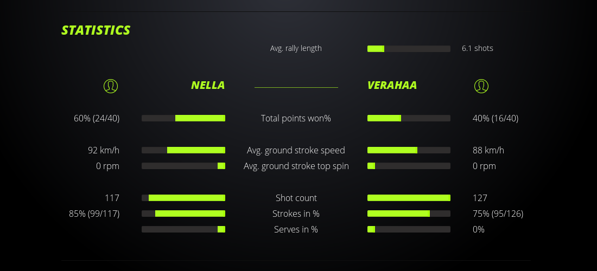Click Nella's '60% (24/40)' value

point(97,118)
